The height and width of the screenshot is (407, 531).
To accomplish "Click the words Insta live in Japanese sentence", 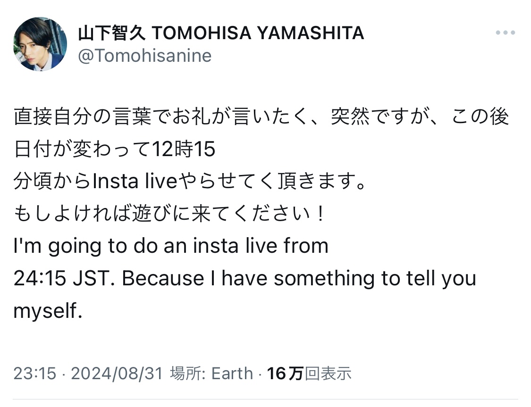I will pos(135,181).
